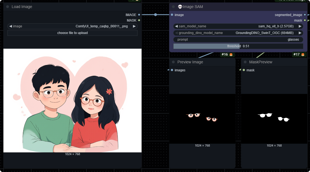
Task: Collapse the Load Image node via its dot
Action: click(x=7, y=7)
